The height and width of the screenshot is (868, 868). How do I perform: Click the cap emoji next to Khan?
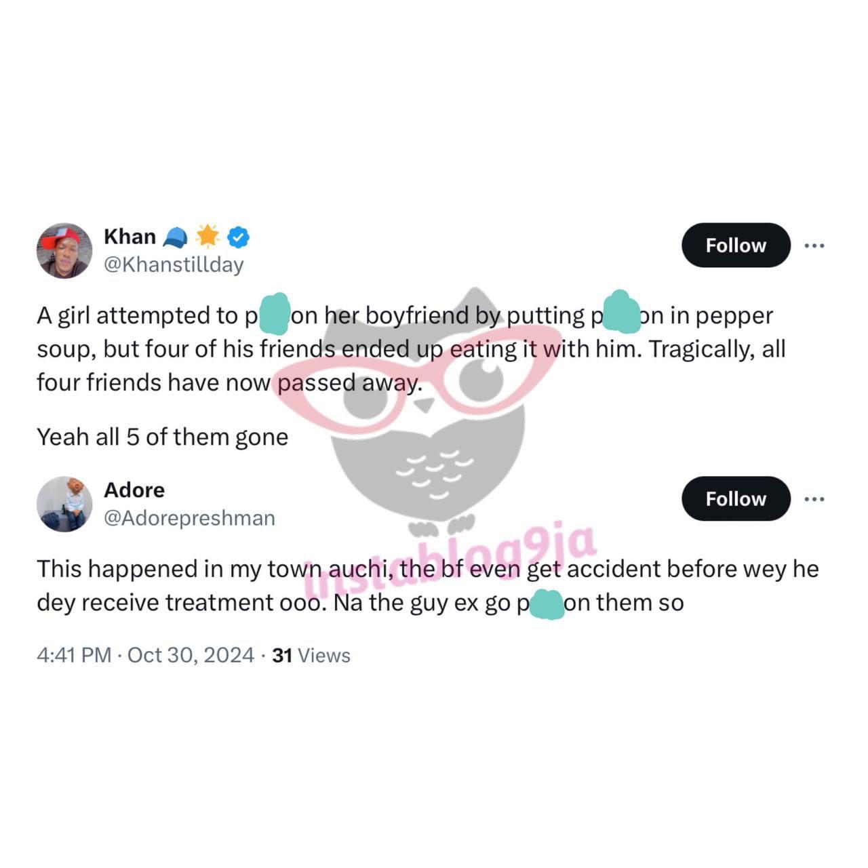(175, 237)
